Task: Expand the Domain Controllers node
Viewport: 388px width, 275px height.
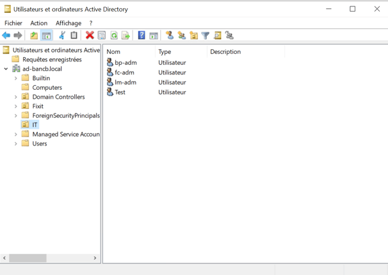Action: click(x=15, y=97)
